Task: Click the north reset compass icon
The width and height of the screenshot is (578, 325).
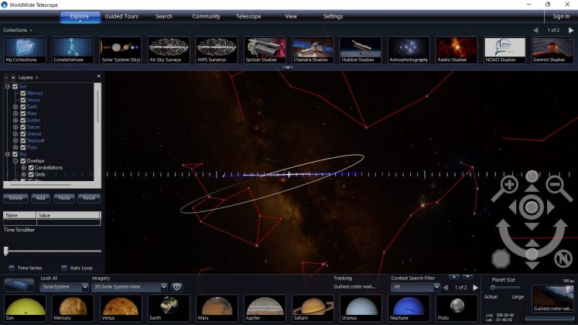Action: point(563,258)
